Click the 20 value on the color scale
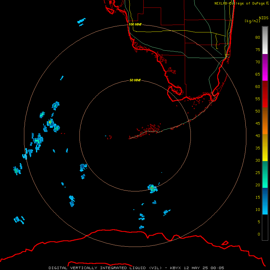The width and height of the screenshot is (270, 270). [258, 185]
